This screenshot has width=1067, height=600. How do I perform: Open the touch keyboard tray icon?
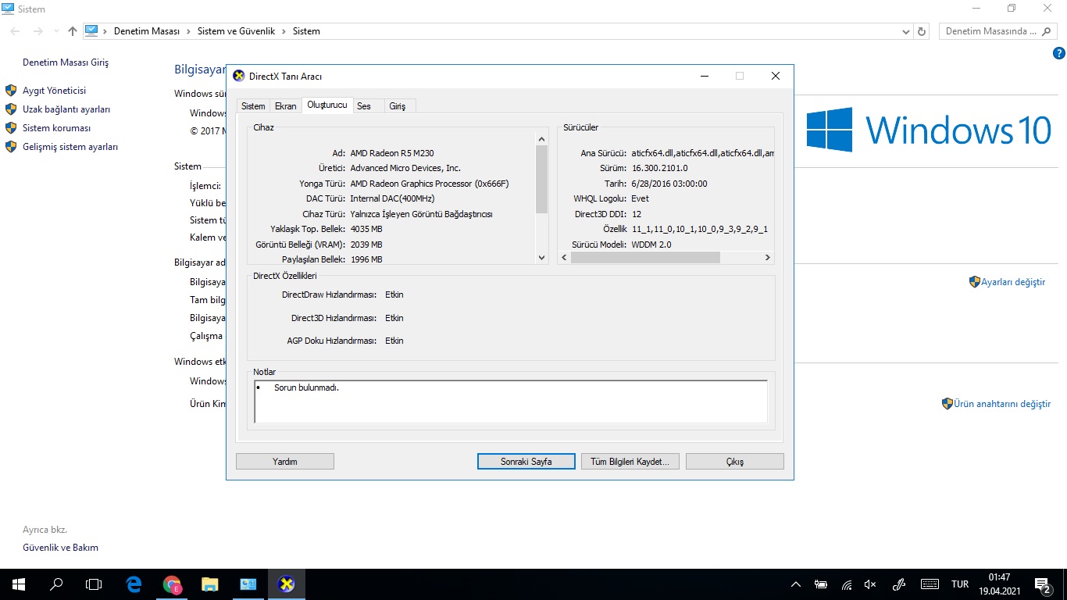tap(930, 584)
